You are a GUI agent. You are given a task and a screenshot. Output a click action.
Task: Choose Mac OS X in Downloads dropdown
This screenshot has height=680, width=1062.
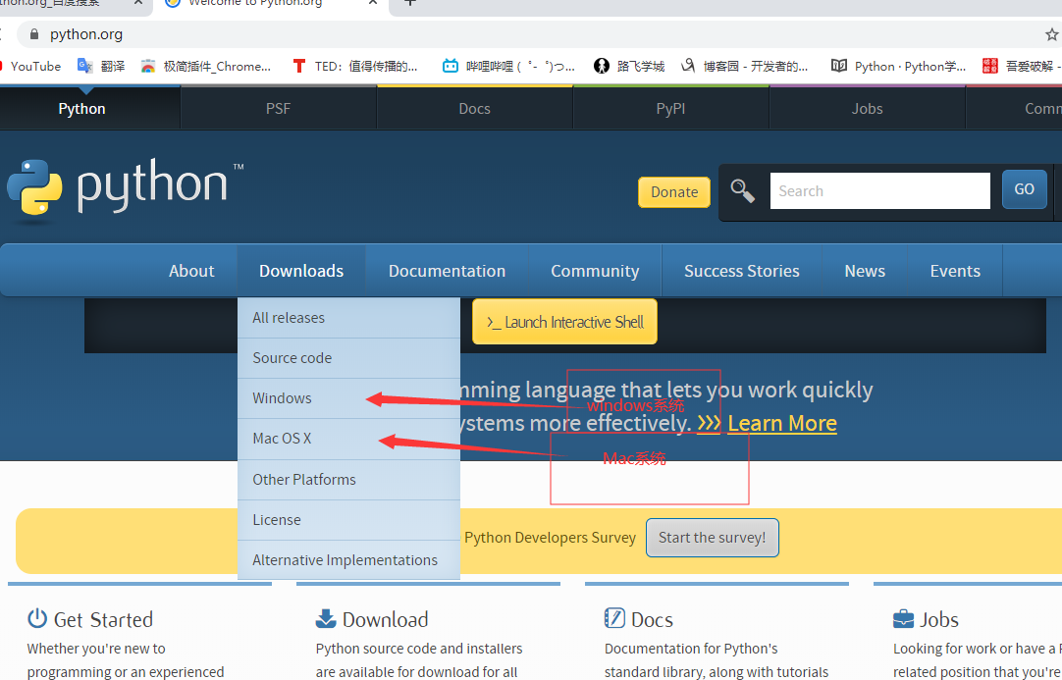pos(348,439)
